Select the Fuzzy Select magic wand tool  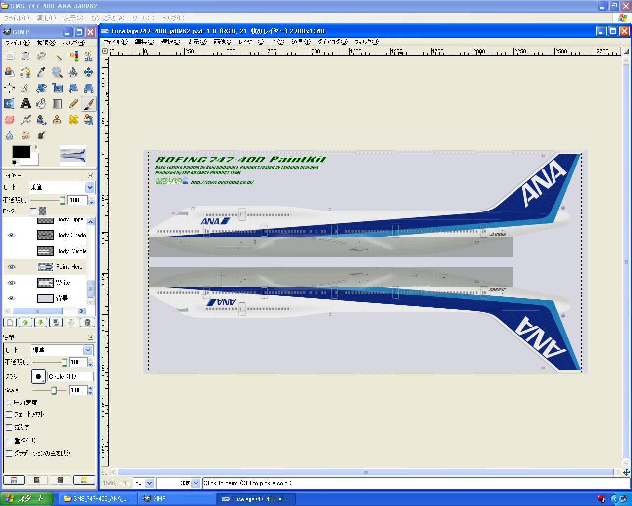point(57,56)
